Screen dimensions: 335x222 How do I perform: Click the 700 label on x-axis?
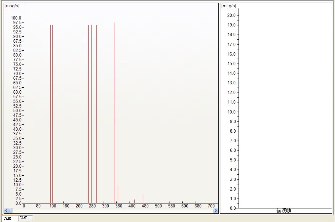211,206
